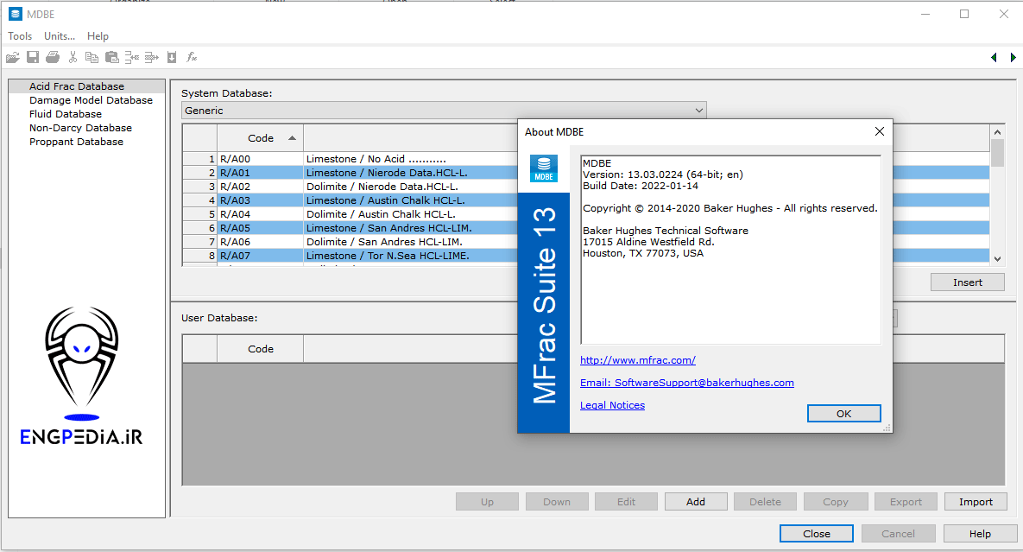Click the Save floppy disk icon
This screenshot has height=552, width=1023.
(33, 57)
